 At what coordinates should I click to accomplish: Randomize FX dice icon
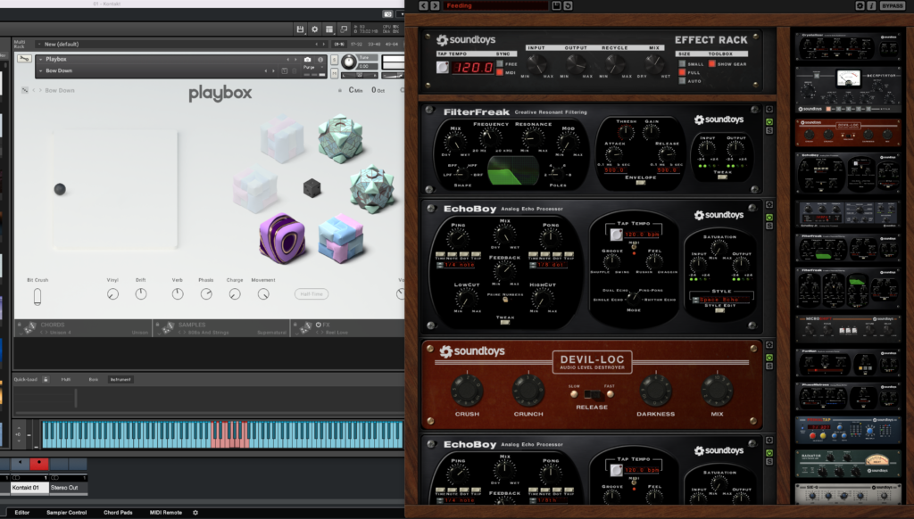click(x=305, y=328)
